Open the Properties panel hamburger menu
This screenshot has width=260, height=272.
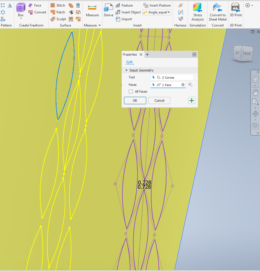(194, 54)
